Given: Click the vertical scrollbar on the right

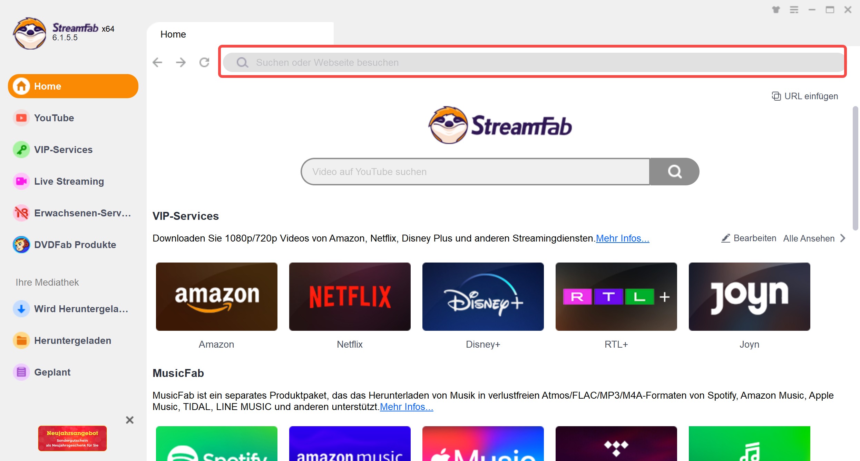Looking at the screenshot, I should click(x=855, y=168).
